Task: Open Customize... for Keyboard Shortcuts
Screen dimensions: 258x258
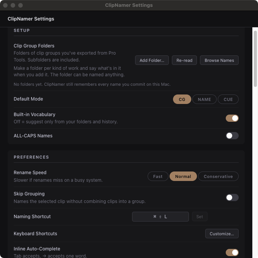Action: click(x=222, y=233)
